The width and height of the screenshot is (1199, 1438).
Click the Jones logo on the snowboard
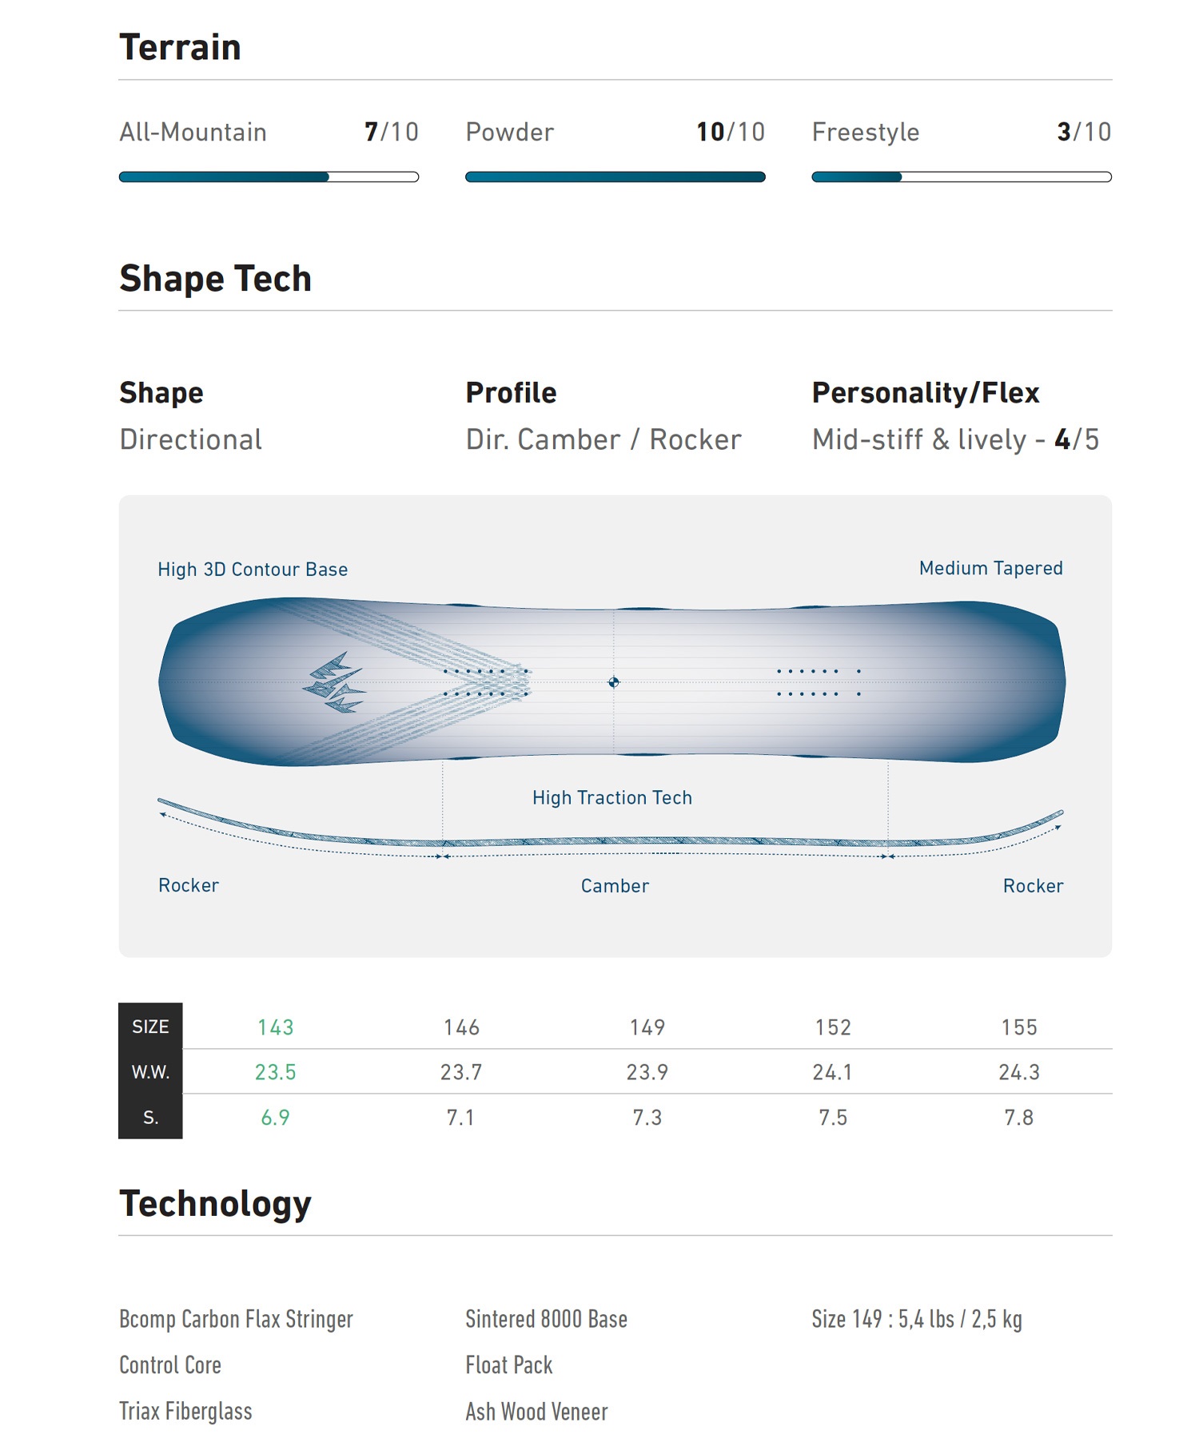pyautogui.click(x=333, y=682)
